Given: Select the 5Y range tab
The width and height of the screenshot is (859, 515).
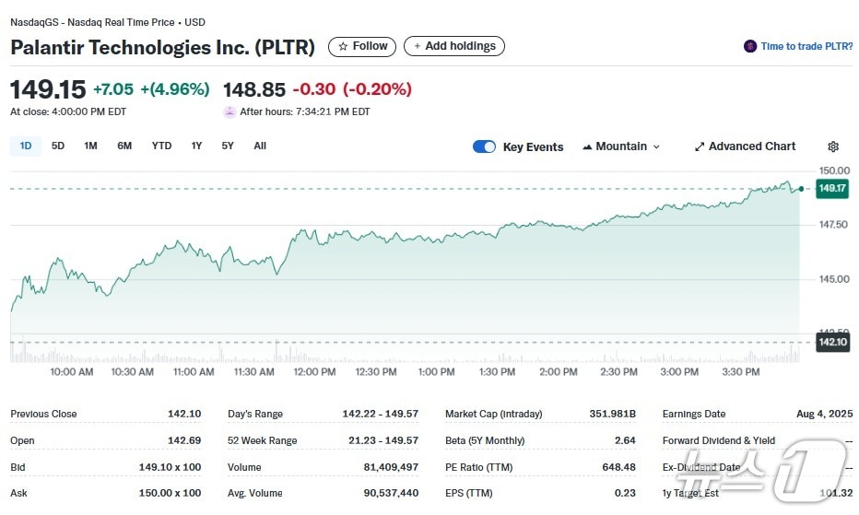Looking at the screenshot, I should [x=228, y=146].
